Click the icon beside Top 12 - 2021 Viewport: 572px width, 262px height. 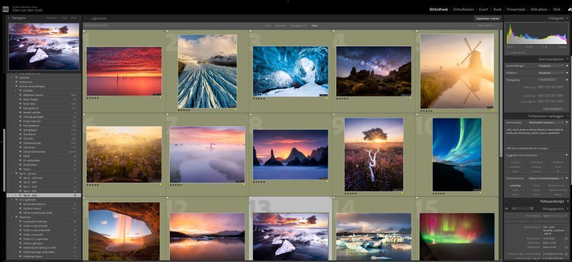[x=21, y=191]
